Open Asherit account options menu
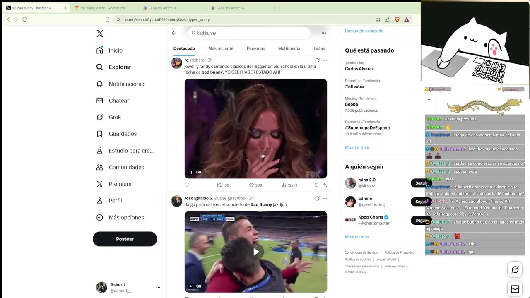 coord(158,287)
